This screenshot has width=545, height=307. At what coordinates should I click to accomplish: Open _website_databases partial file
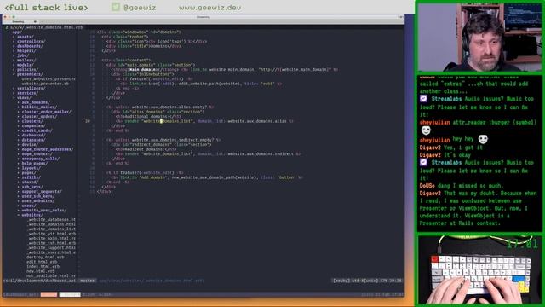(x=51, y=220)
